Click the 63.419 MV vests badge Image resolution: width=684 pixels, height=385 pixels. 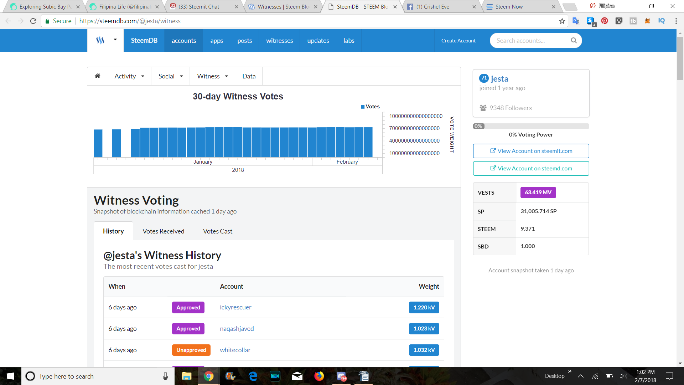point(538,192)
